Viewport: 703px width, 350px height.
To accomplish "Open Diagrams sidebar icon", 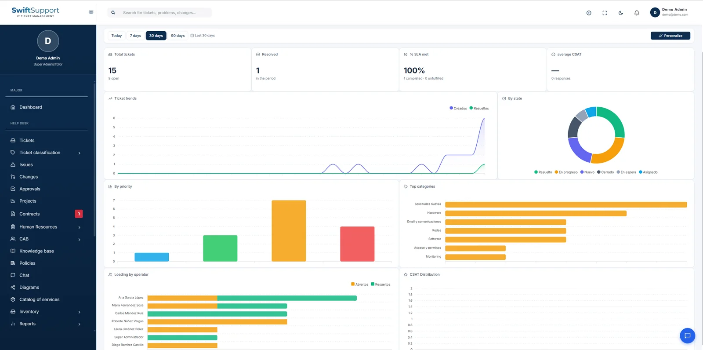I will click(13, 288).
